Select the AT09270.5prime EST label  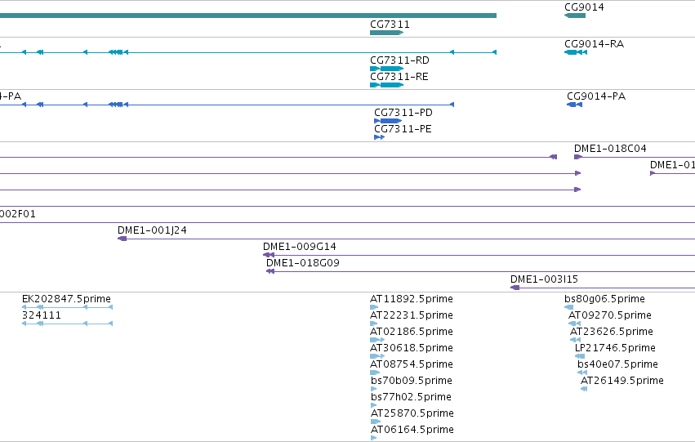[x=610, y=315]
